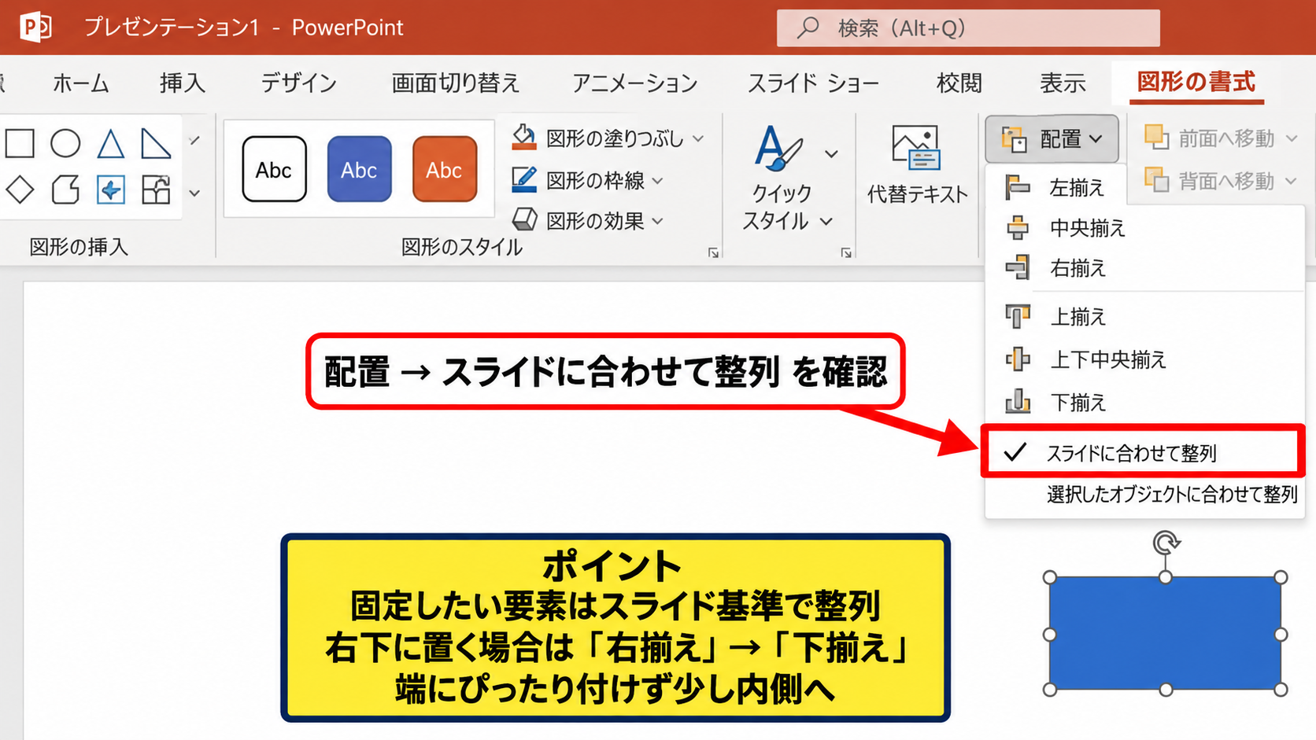Viewport: 1316px width, 740px height.
Task: Select the 図形の書式 tab
Action: click(1196, 82)
